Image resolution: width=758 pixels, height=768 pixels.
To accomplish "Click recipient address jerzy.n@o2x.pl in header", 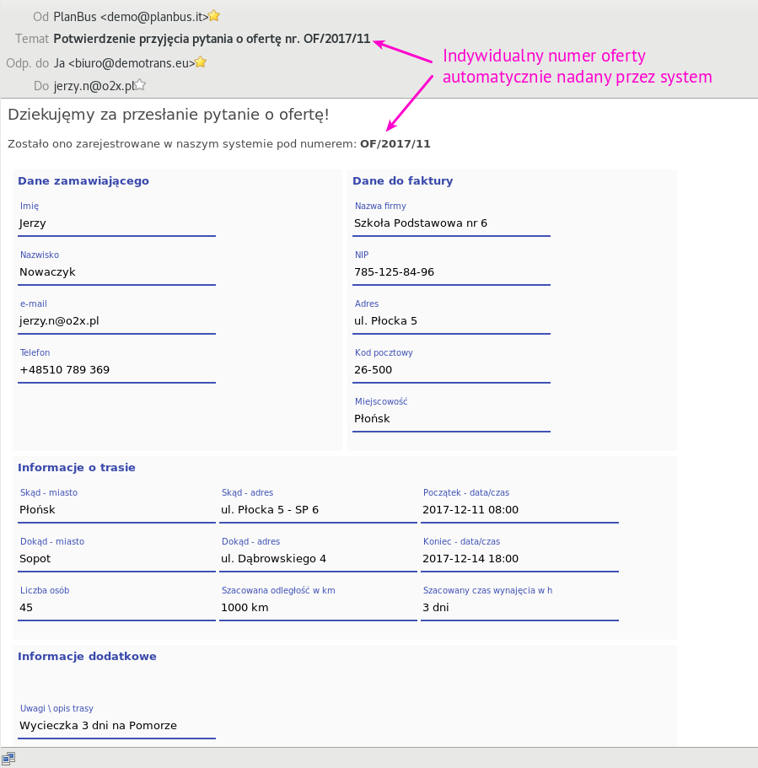I will (94, 86).
